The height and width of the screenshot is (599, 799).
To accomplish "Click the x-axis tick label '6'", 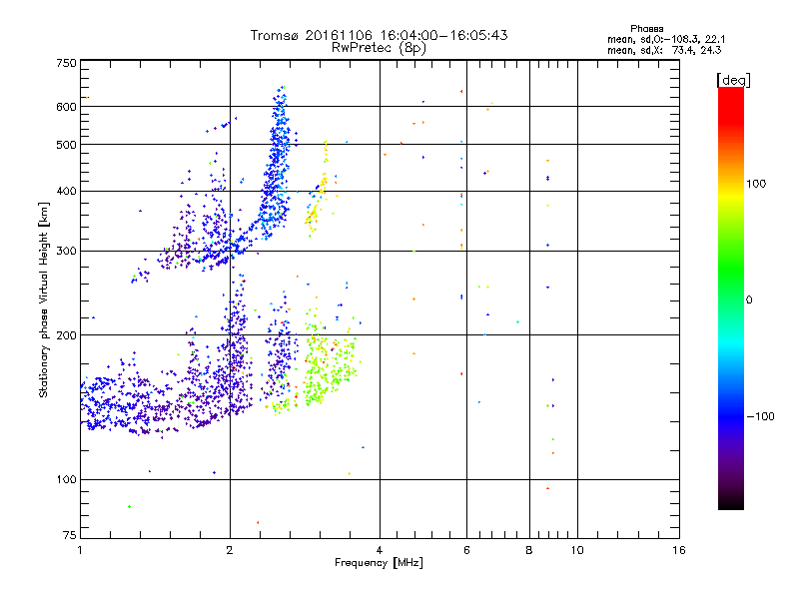I will (x=466, y=550).
